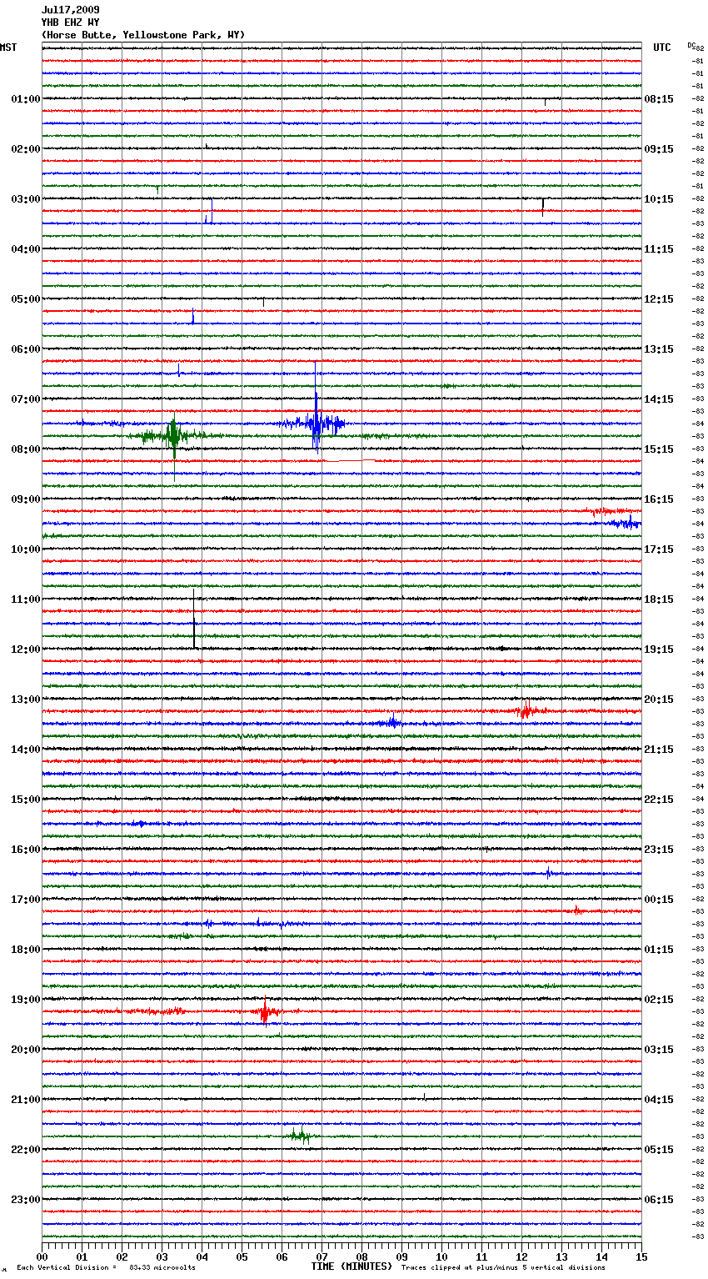
Task: Click the small red burst after 17:00 near minute 13
Action: (576, 910)
